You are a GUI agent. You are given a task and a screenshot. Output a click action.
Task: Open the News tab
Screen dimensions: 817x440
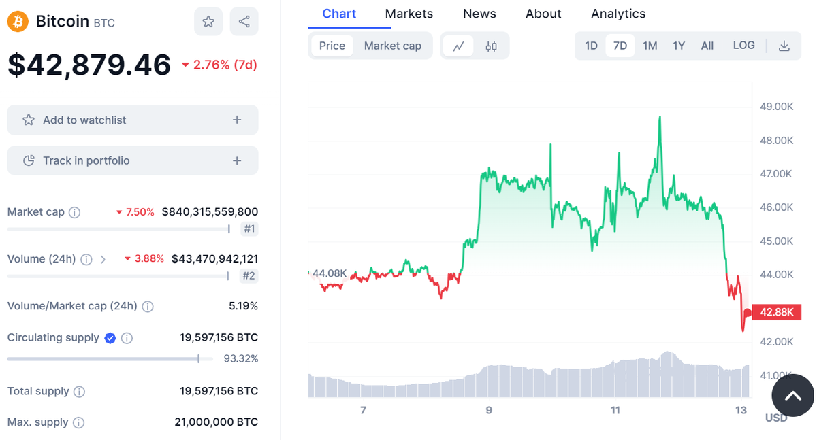[479, 14]
